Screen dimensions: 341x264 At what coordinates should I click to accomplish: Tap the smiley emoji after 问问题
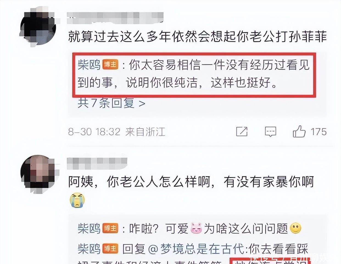pyautogui.click(x=295, y=228)
